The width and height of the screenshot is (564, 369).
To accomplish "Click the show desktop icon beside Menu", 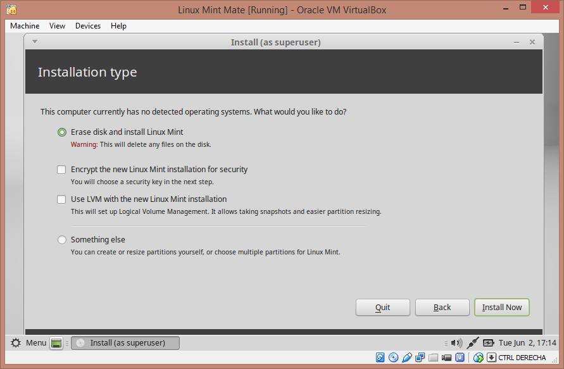I will [56, 343].
